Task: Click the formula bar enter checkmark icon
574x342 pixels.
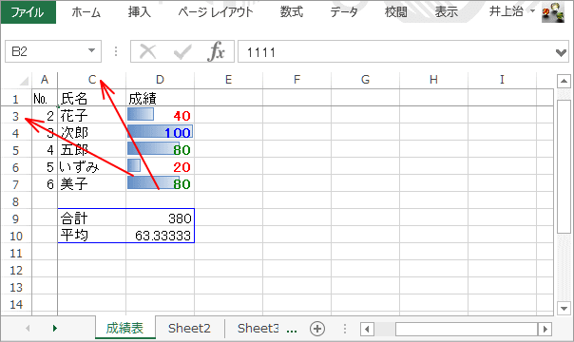Action: (182, 51)
